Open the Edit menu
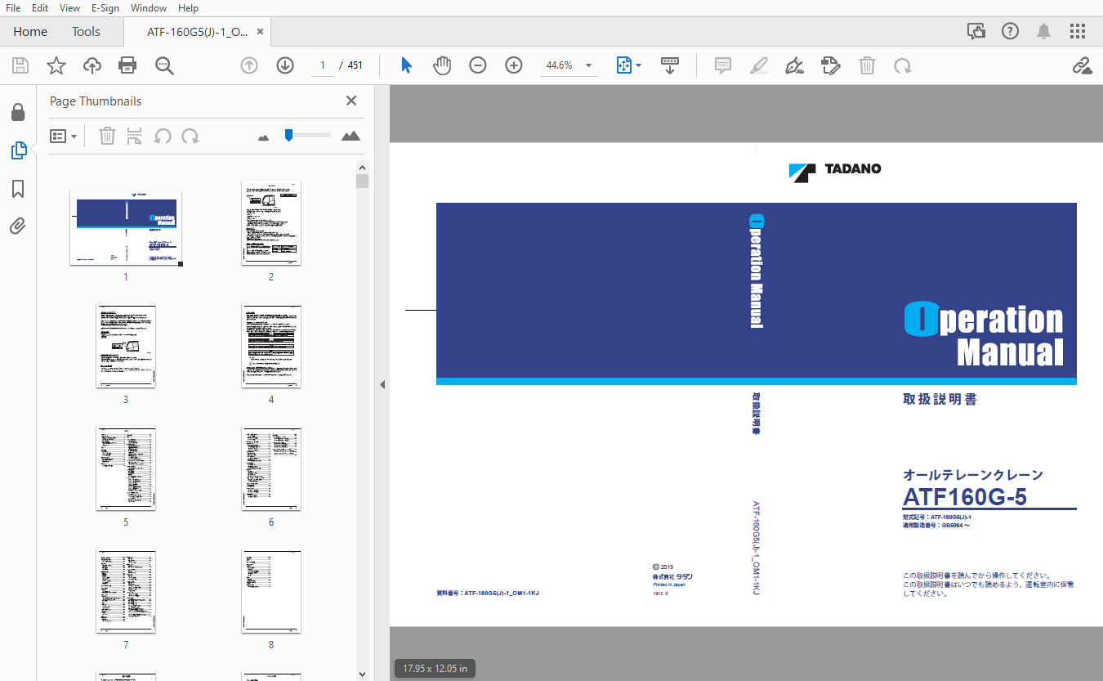This screenshot has height=681, width=1103. tap(40, 8)
